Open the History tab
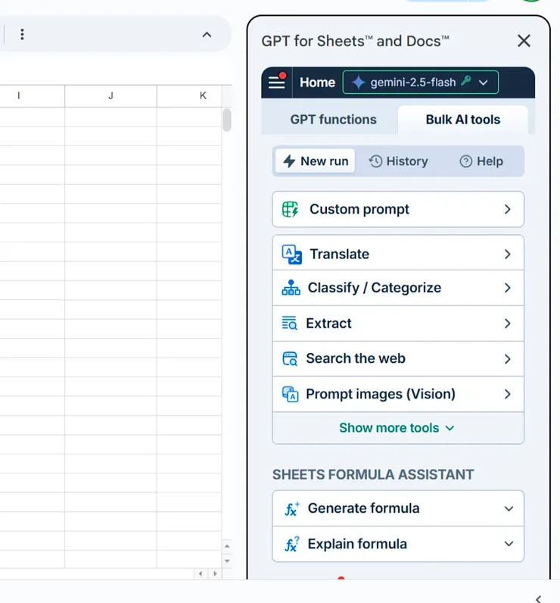This screenshot has height=603, width=560. [x=398, y=161]
